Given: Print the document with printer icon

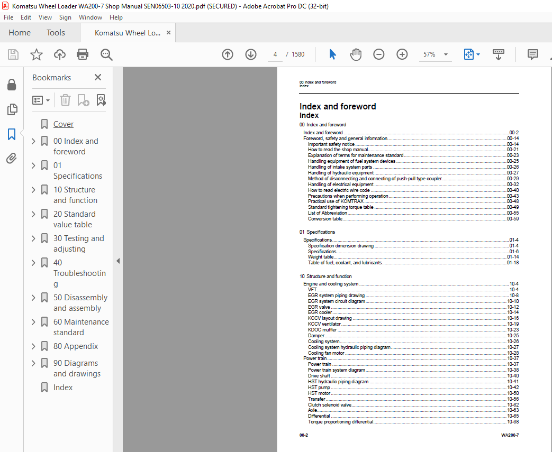Looking at the screenshot, I should click(x=83, y=54).
